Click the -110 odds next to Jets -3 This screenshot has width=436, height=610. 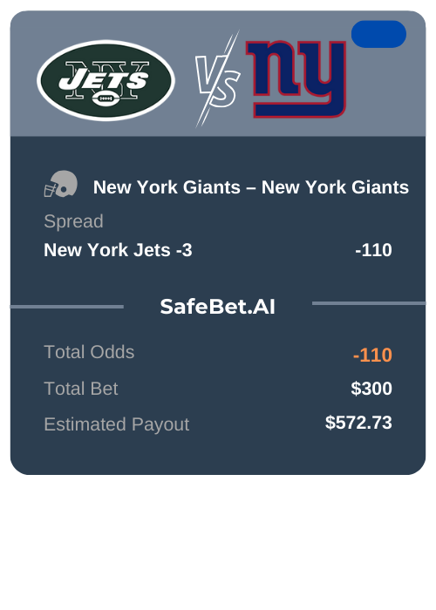pos(373,250)
